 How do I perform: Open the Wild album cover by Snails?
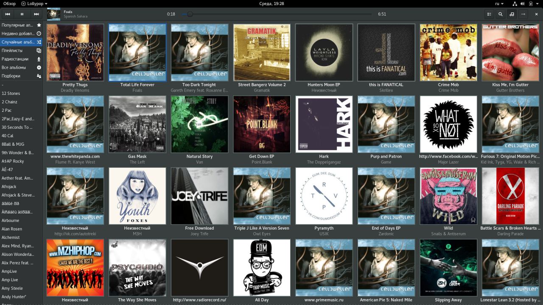point(448,196)
